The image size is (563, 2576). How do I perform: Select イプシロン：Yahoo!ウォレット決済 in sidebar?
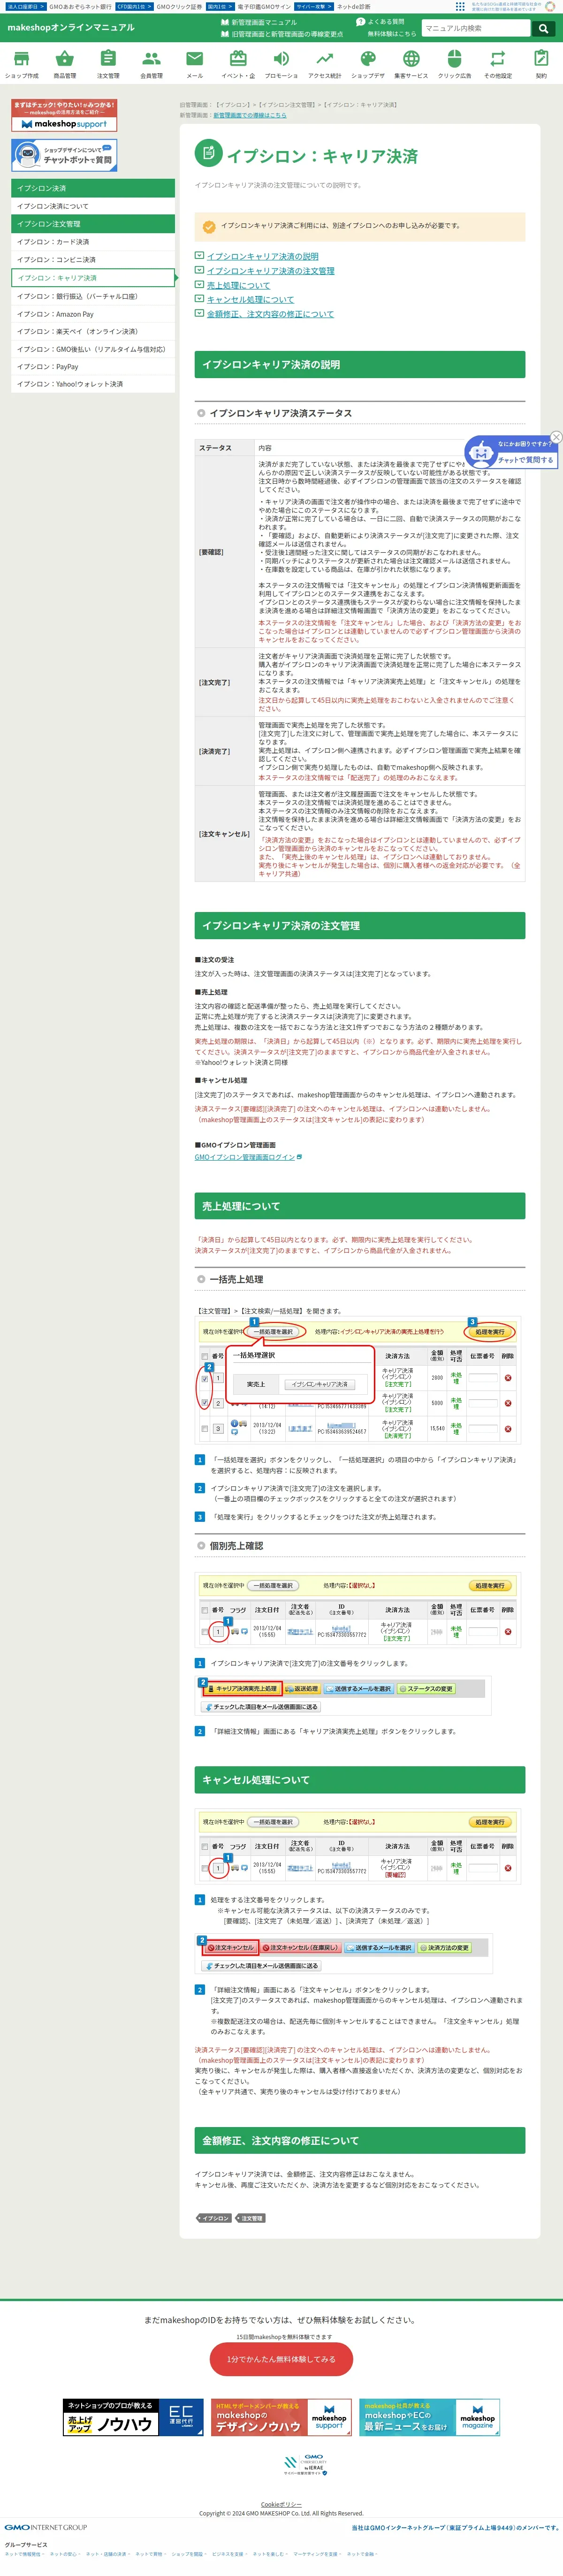(x=93, y=384)
